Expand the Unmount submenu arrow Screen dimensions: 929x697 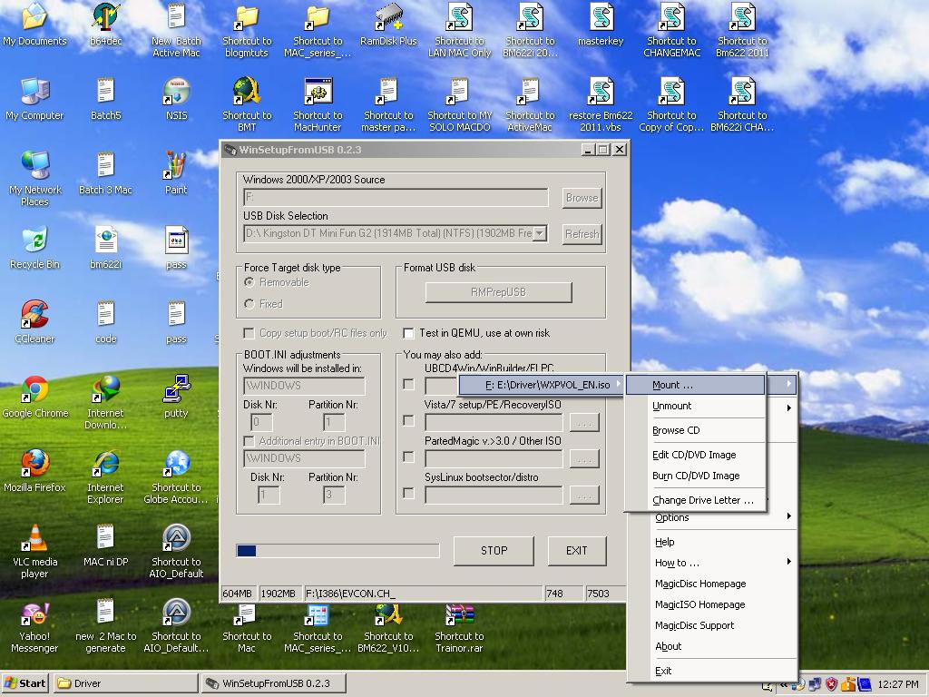tap(788, 407)
